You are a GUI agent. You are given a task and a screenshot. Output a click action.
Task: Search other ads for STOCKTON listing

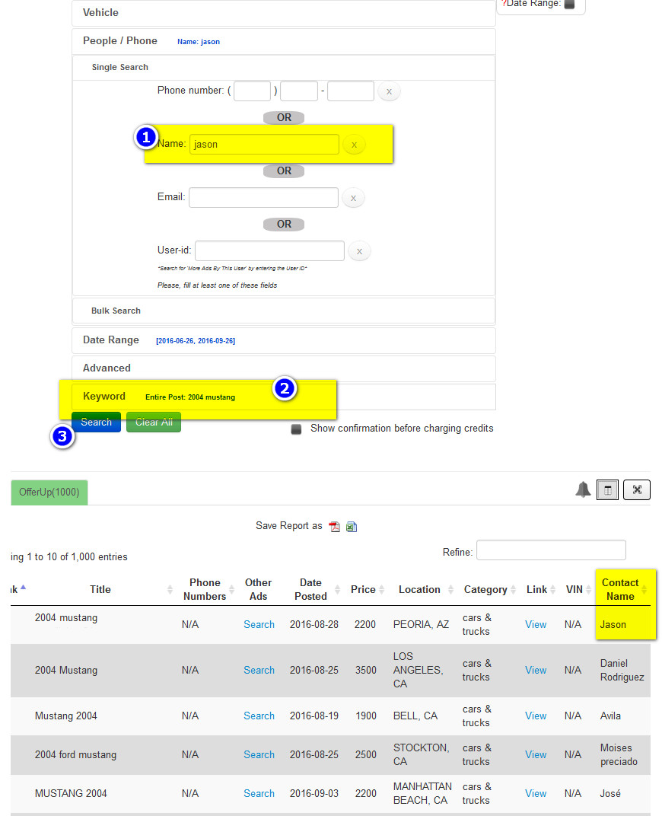(259, 754)
